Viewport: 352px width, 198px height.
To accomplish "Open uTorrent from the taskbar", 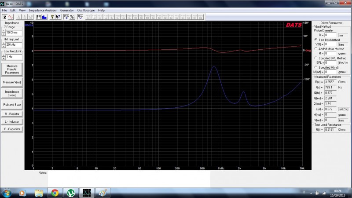I will [x=71, y=193].
